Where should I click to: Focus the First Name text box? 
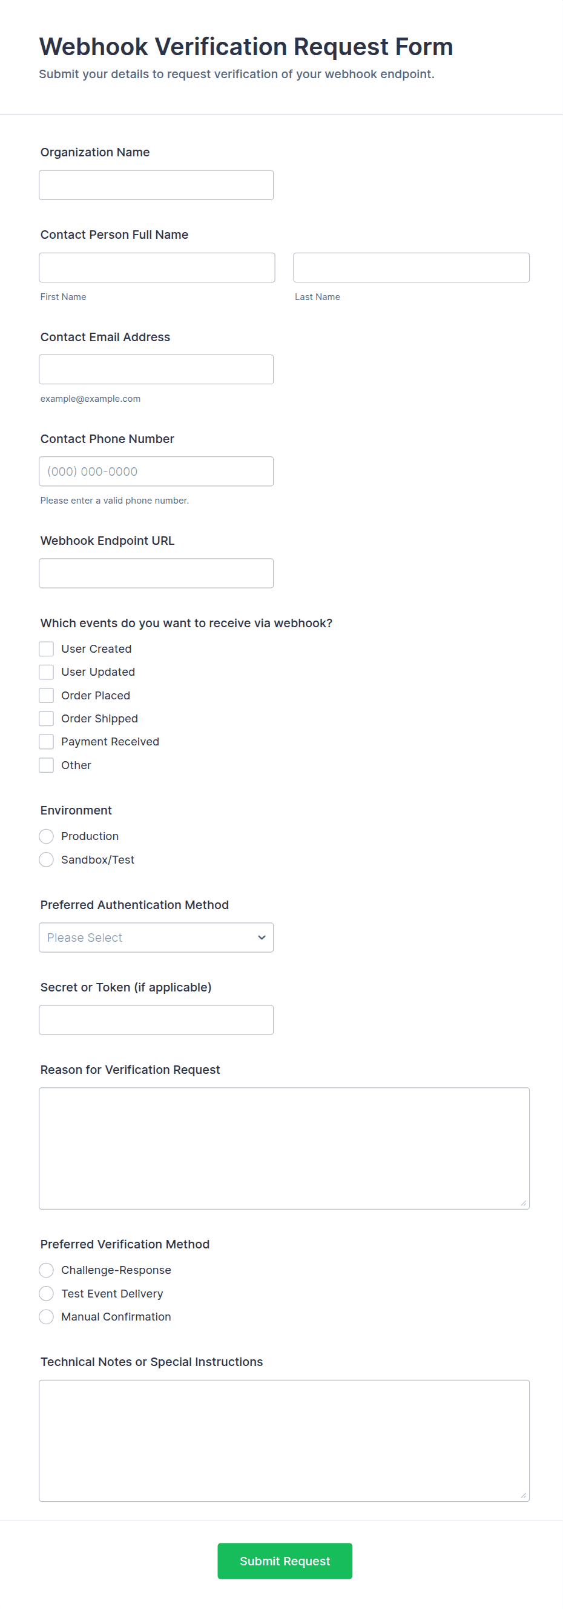tap(157, 267)
